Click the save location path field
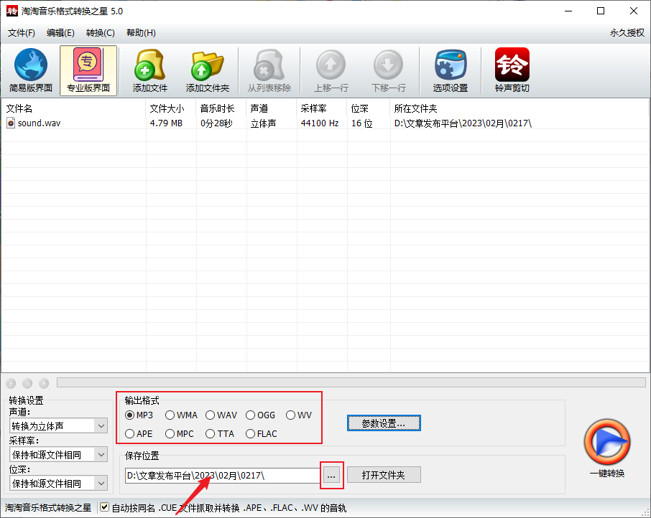Image resolution: width=651 pixels, height=518 pixels. point(223,476)
